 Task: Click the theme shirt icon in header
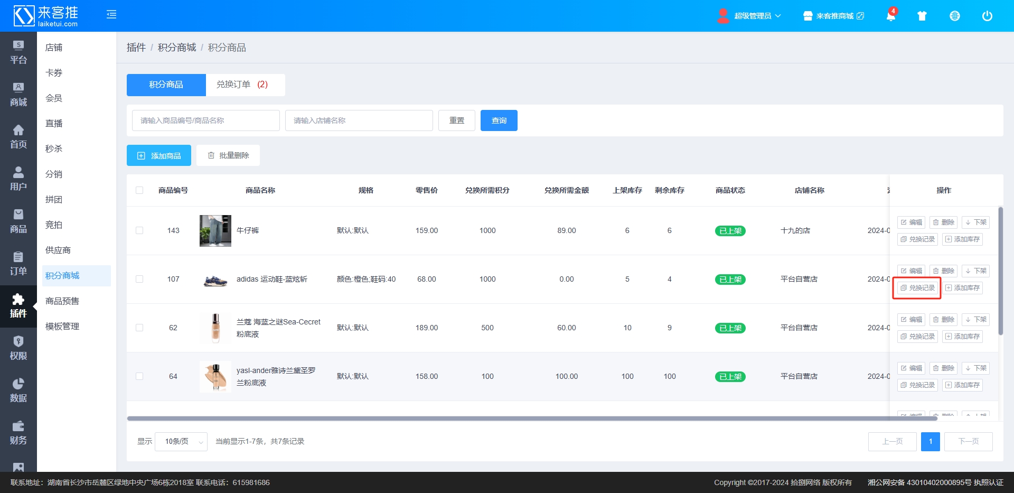[922, 16]
